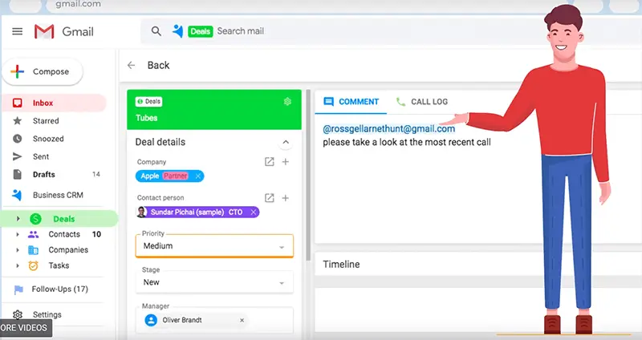
Task: Click the Oliver Brandt manager chip
Action: 194,320
